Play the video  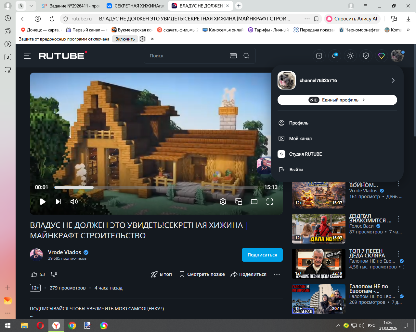pos(43,202)
